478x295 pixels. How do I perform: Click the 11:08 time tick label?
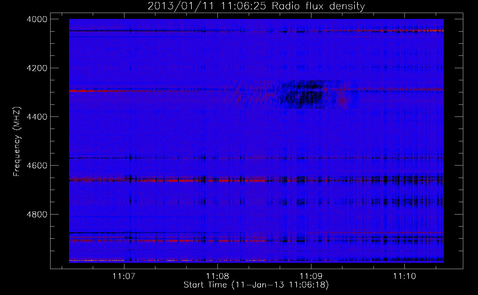point(217,276)
